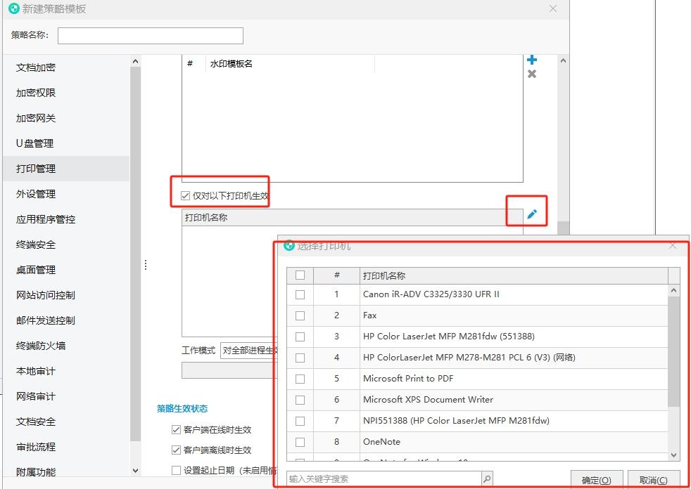Select 加密权限 category

[x=36, y=93]
